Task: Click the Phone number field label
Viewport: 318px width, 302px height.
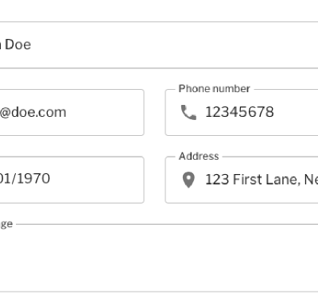Action: point(215,89)
